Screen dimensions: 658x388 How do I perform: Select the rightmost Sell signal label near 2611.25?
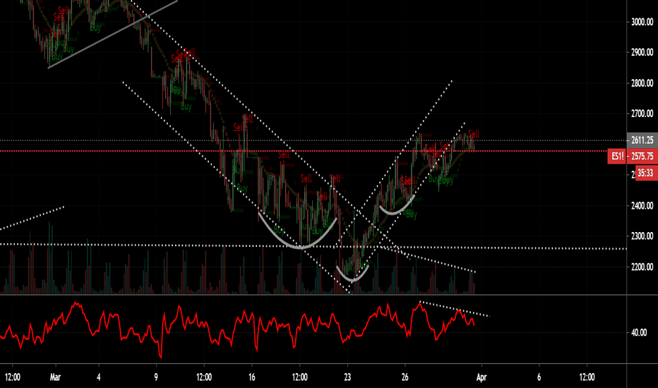(x=474, y=134)
